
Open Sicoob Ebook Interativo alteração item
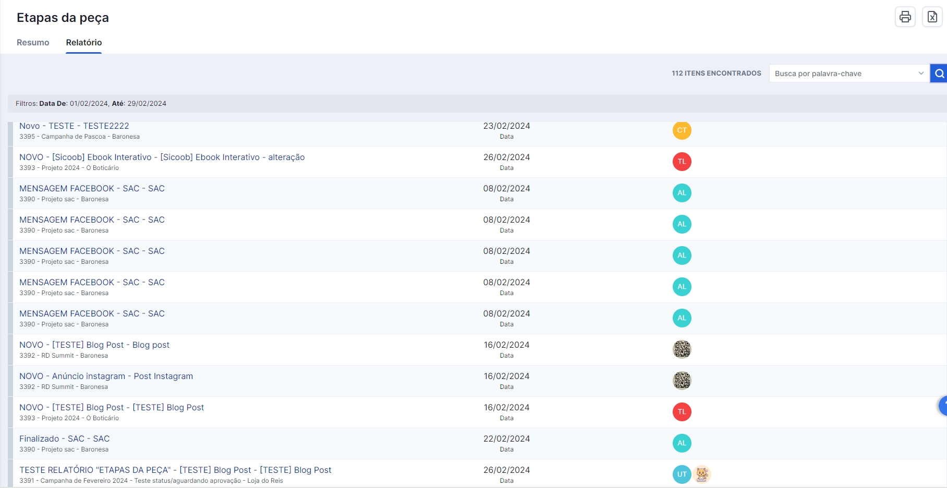point(162,157)
